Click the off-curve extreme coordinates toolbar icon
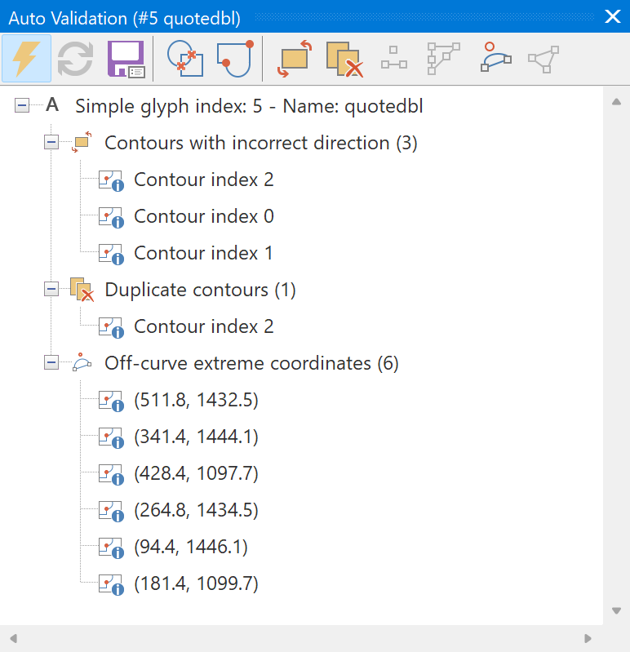 point(495,57)
